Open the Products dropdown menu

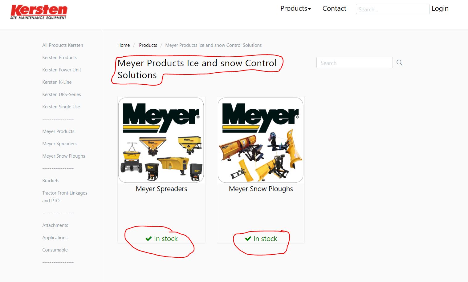coord(295,9)
